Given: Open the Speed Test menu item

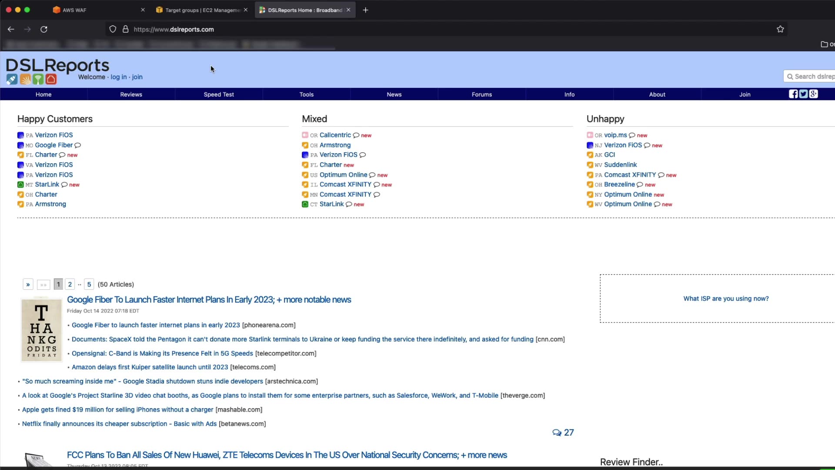Looking at the screenshot, I should pyautogui.click(x=219, y=94).
